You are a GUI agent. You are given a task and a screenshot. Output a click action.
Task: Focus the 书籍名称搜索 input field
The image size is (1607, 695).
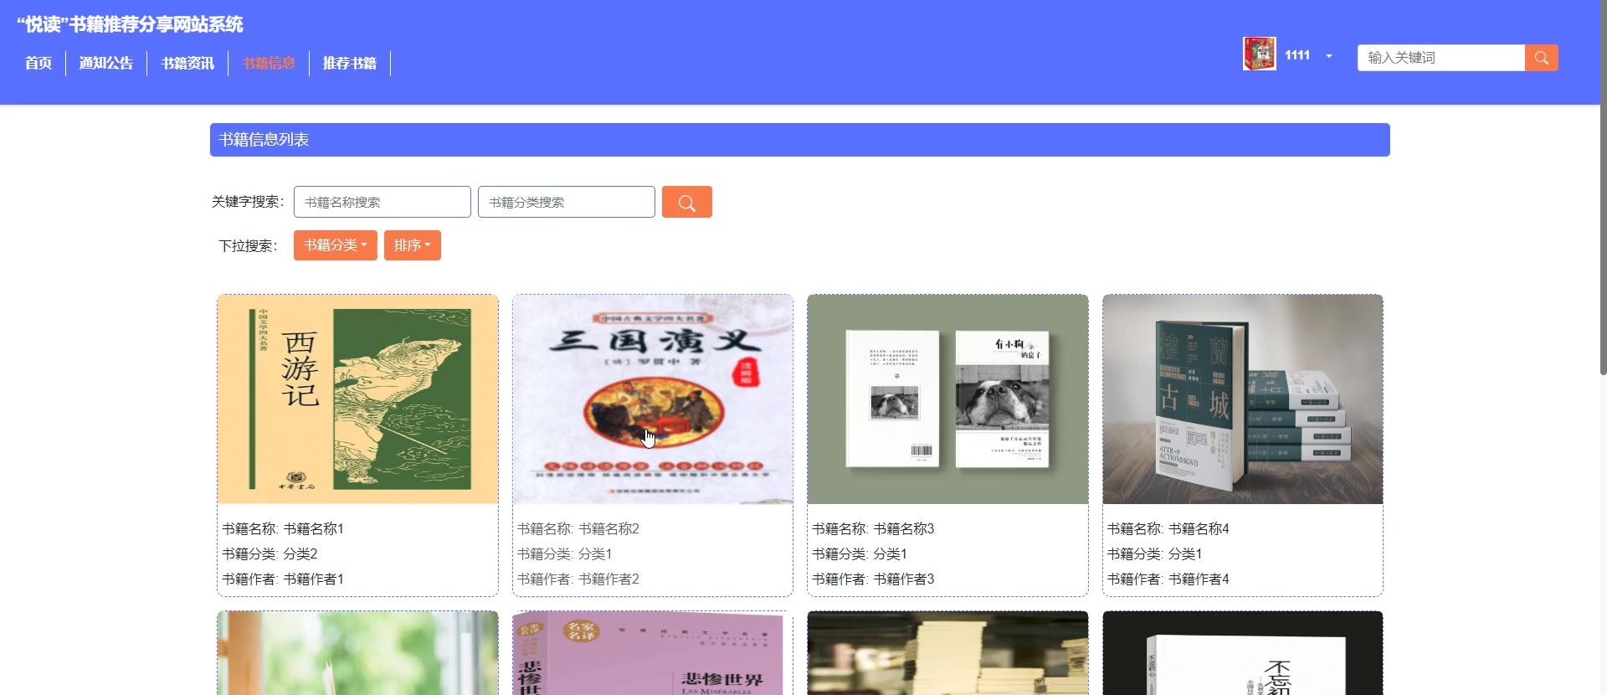pyautogui.click(x=382, y=202)
